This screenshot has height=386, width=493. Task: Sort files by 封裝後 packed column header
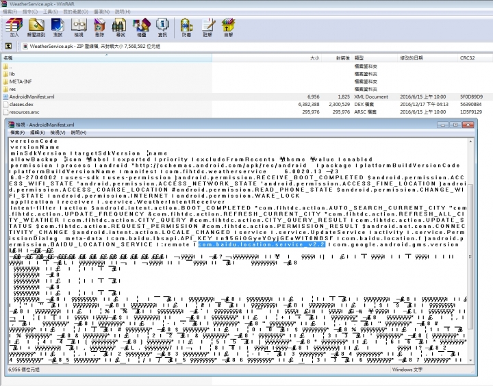(336, 58)
